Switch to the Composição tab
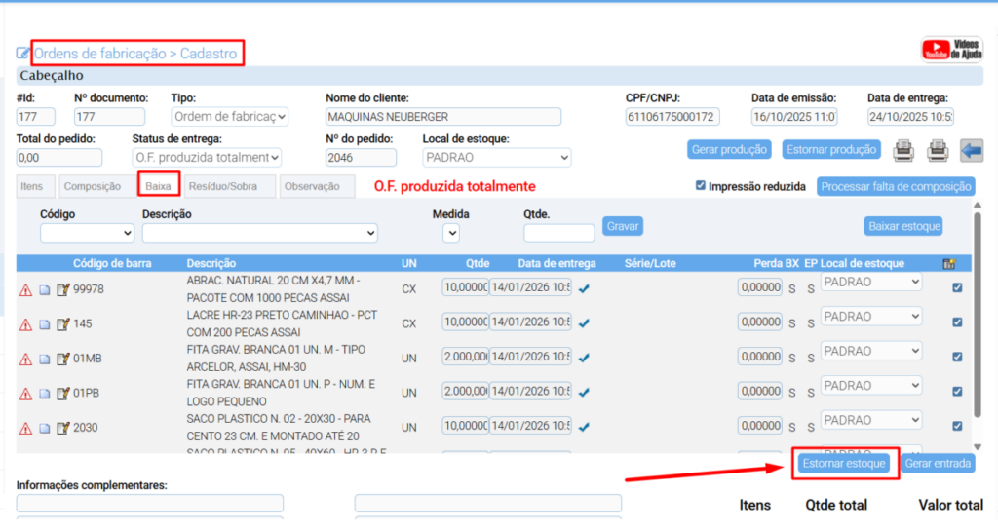The height and width of the screenshot is (530, 998). [x=96, y=186]
